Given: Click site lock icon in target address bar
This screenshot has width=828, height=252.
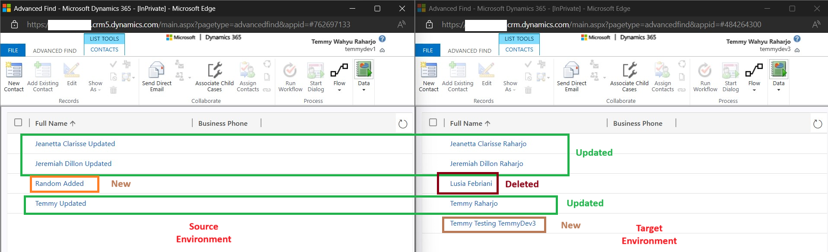Looking at the screenshot, I should coord(429,25).
